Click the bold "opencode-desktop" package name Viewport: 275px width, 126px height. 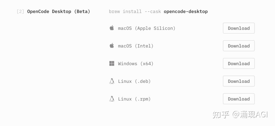tap(186, 12)
